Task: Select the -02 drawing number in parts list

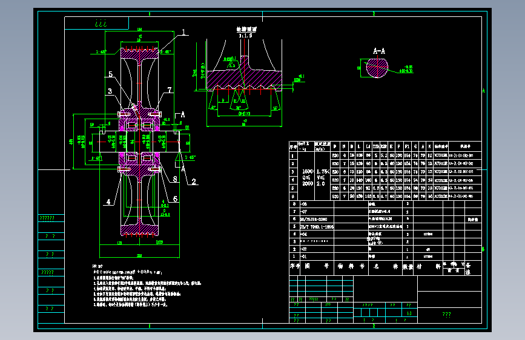Action: (303, 249)
